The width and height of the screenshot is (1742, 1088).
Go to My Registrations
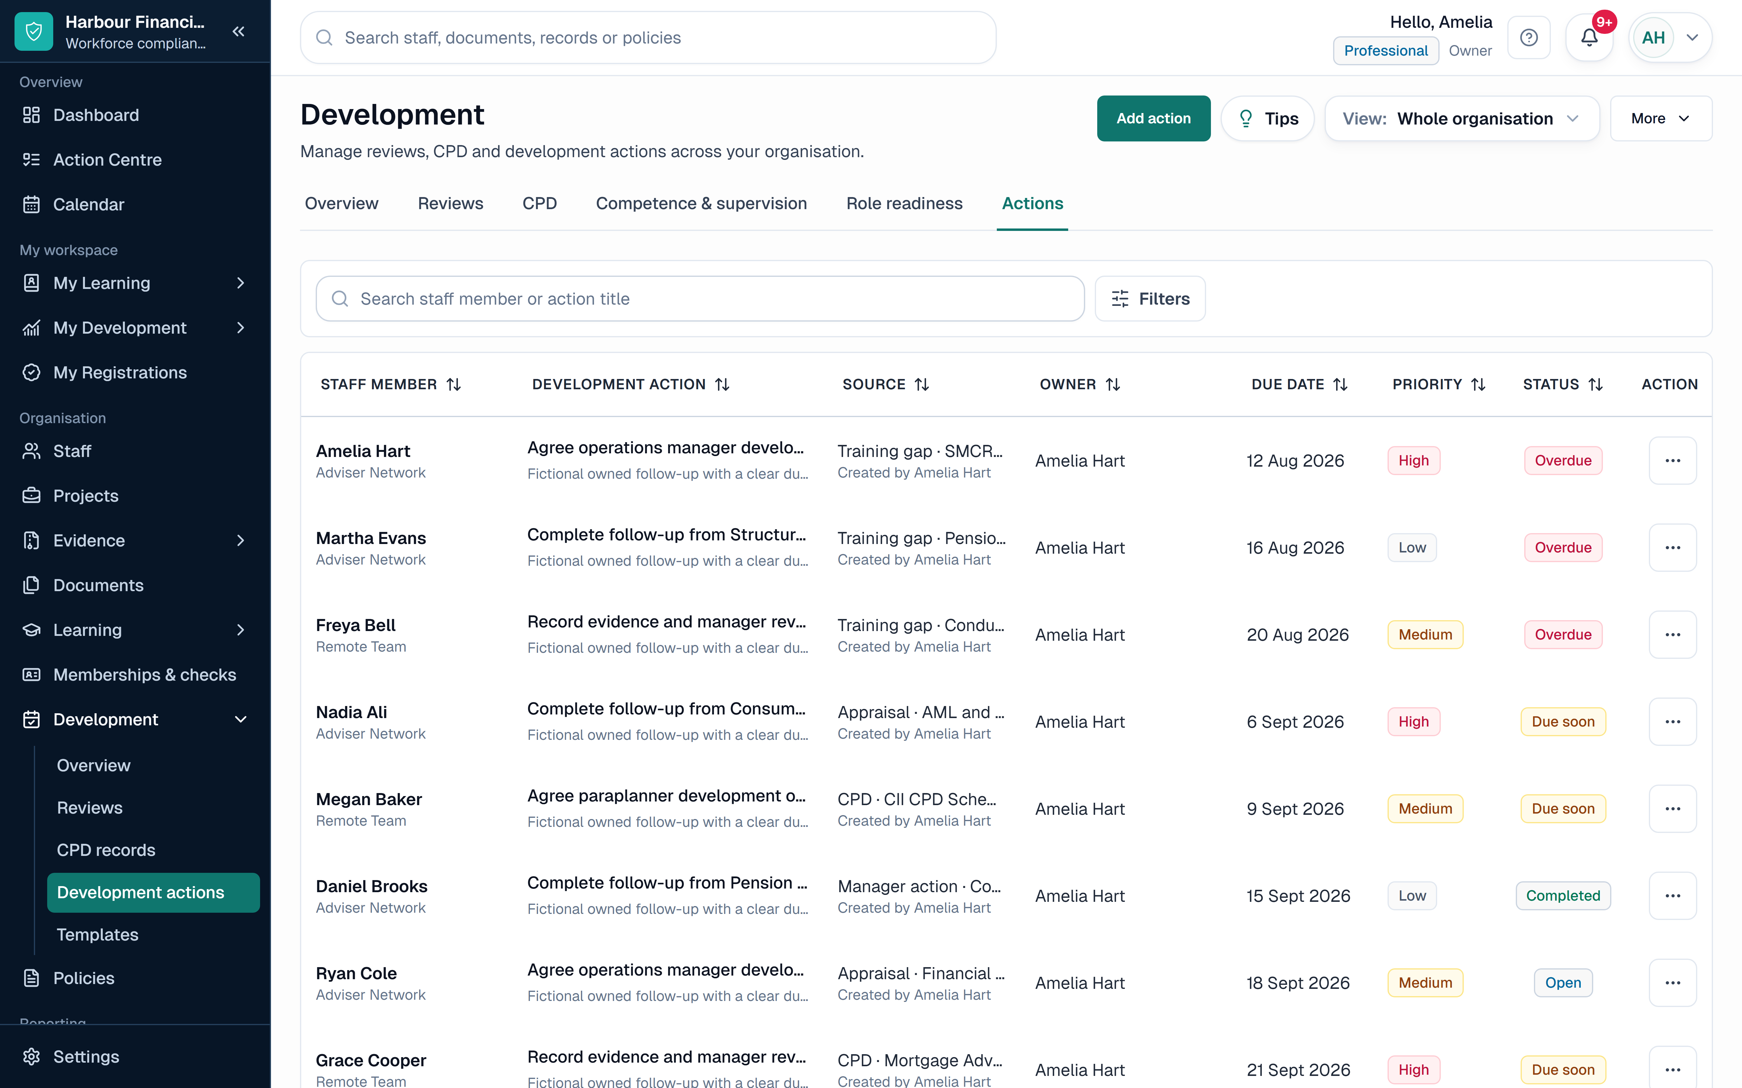(135, 372)
